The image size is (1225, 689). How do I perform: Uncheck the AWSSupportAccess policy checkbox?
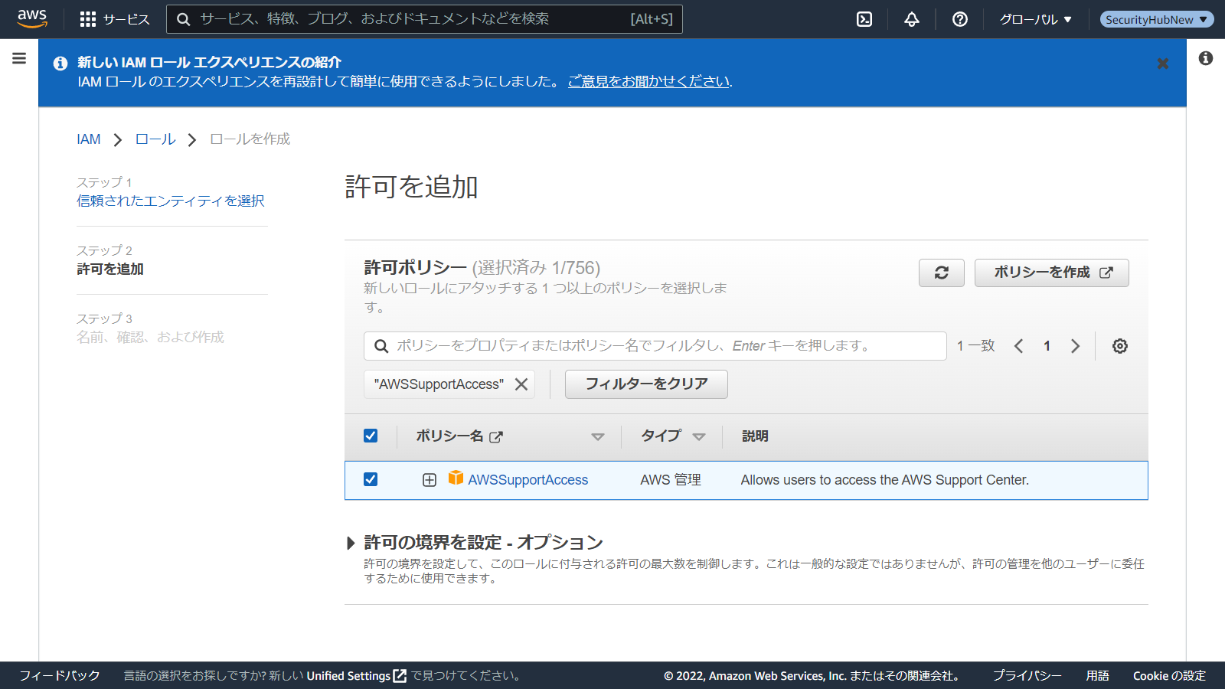click(371, 479)
